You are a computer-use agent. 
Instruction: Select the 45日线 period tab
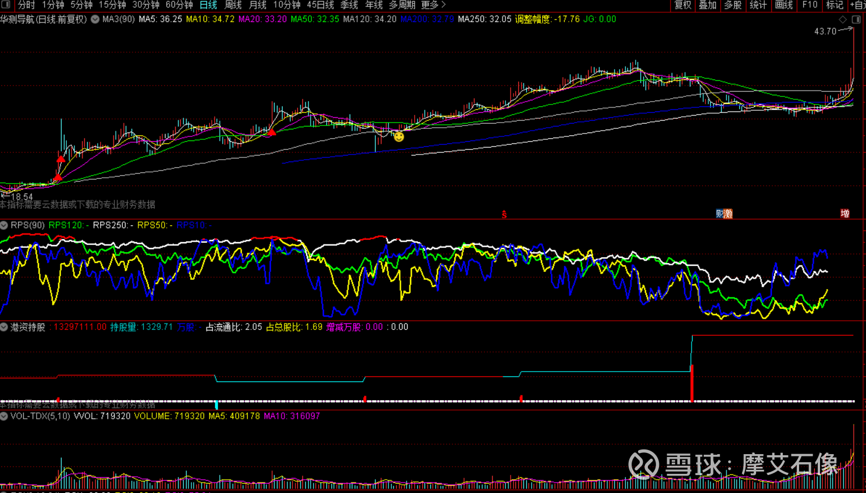pos(320,5)
